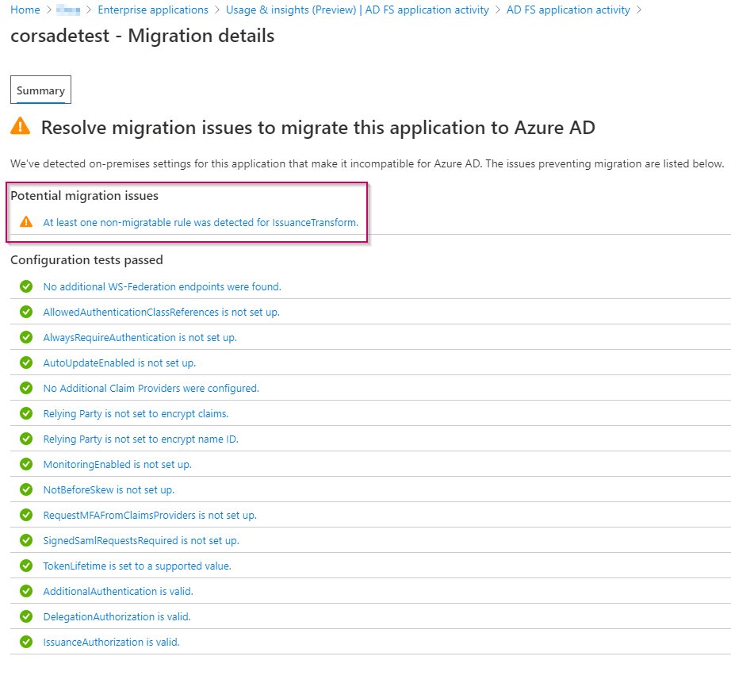The image size is (731, 683).
Task: Click the large warning triangle next to the heading
Action: point(21,126)
